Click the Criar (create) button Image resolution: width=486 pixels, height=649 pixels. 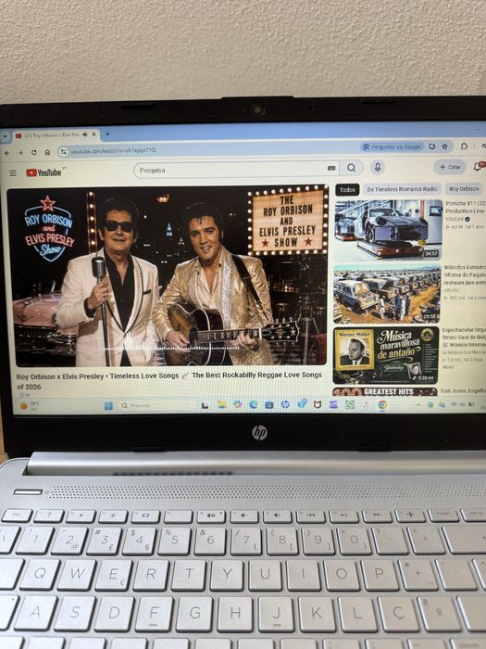tap(450, 167)
